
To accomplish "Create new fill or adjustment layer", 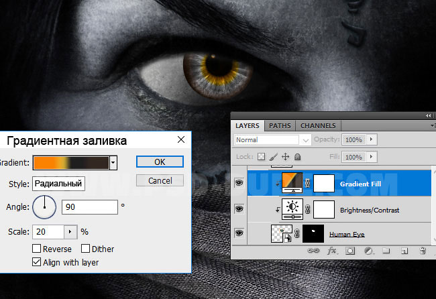I will 368,251.
